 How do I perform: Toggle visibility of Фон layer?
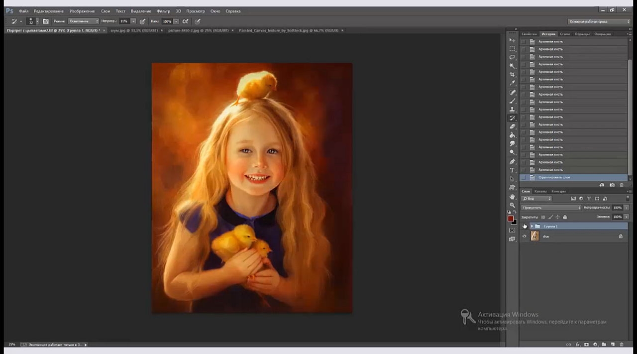tap(524, 236)
